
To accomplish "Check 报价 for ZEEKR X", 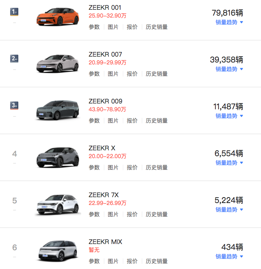I will click(132, 167).
